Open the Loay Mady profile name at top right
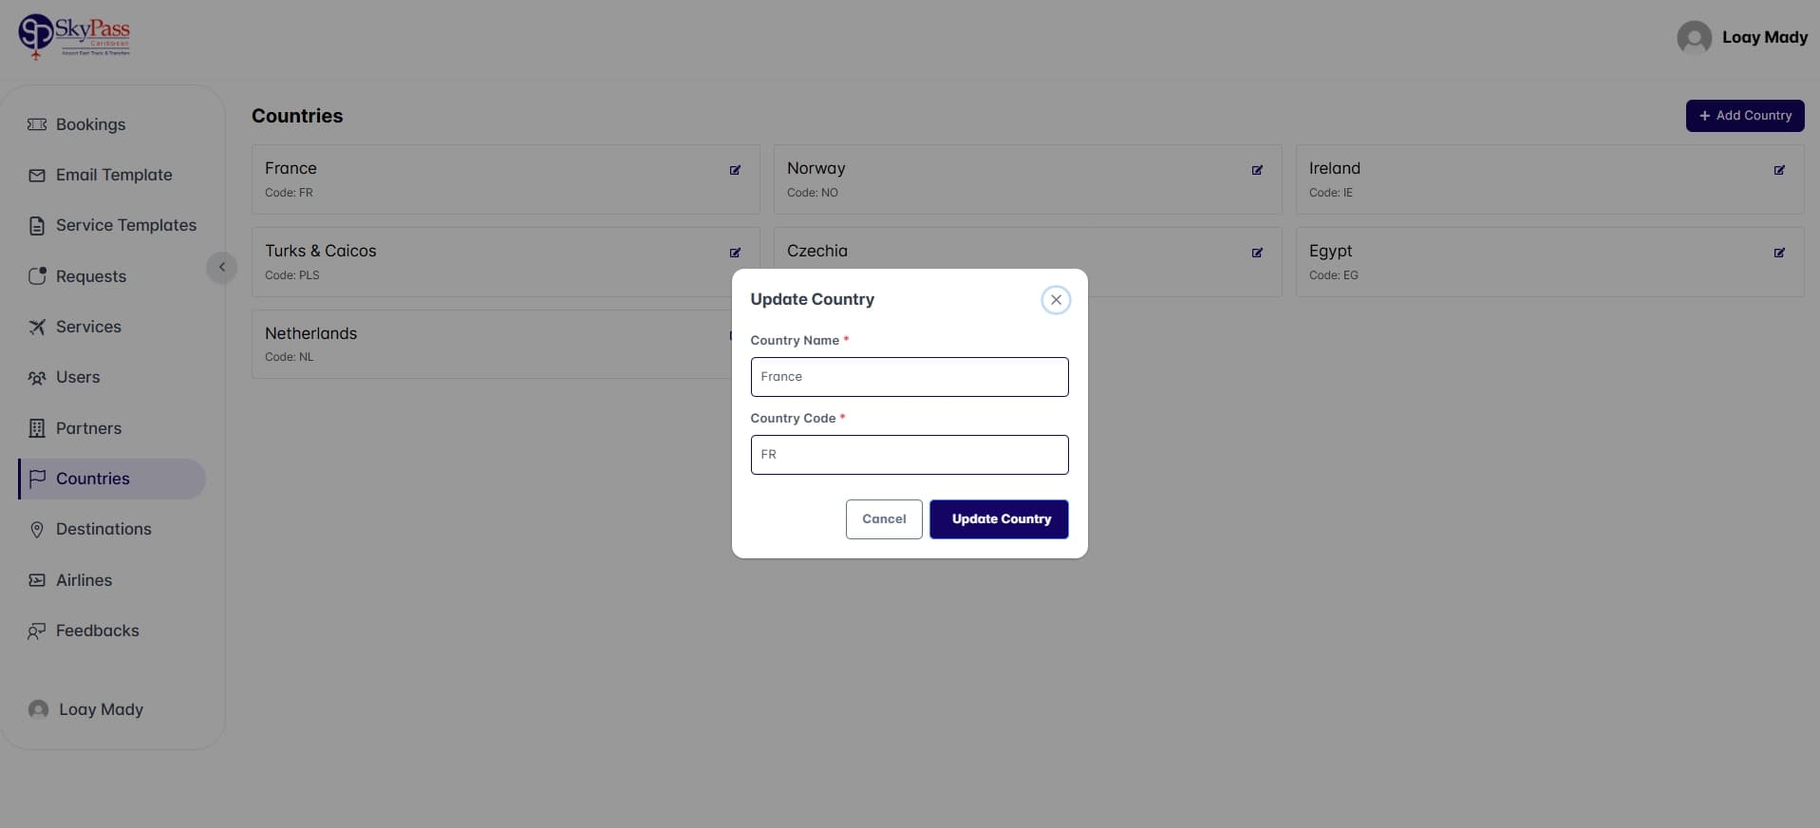The image size is (1820, 828). coord(1765,37)
